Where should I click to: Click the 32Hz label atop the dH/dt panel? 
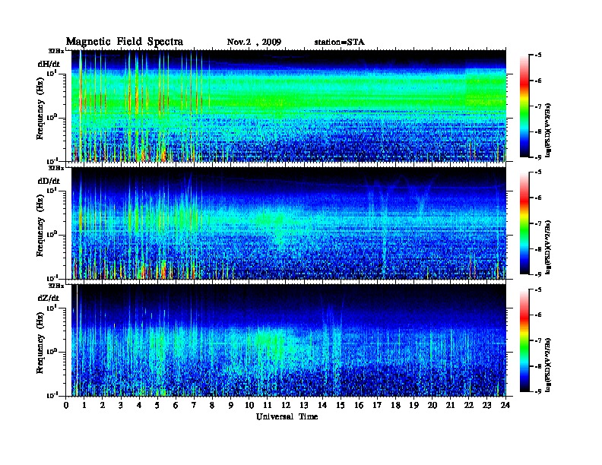pos(55,51)
